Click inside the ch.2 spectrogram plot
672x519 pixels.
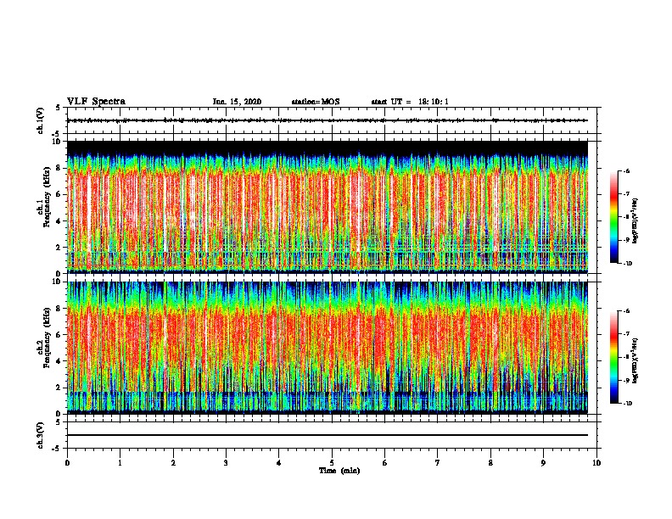pyautogui.click(x=328, y=348)
